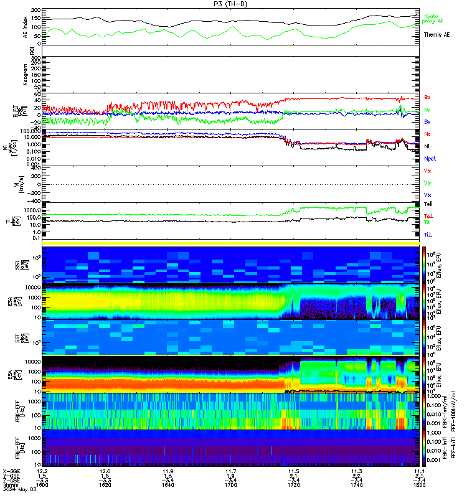Screen dimensions: 467x498
Task: Click the red Bz legend label
Action: [x=427, y=98]
